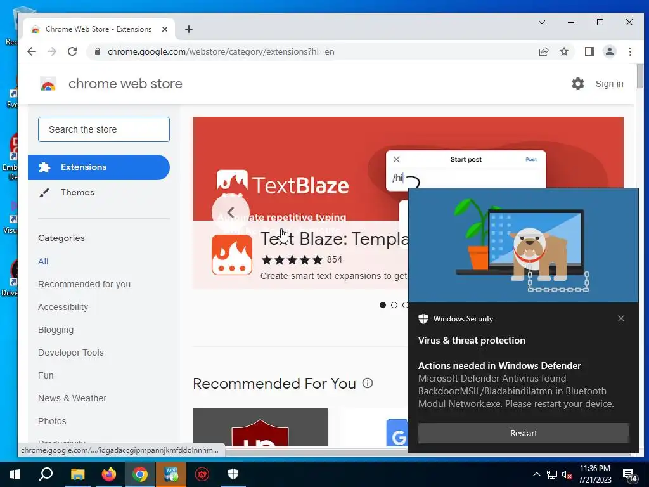Dismiss the Windows Security notification
Image resolution: width=649 pixels, height=487 pixels.
[x=621, y=318]
